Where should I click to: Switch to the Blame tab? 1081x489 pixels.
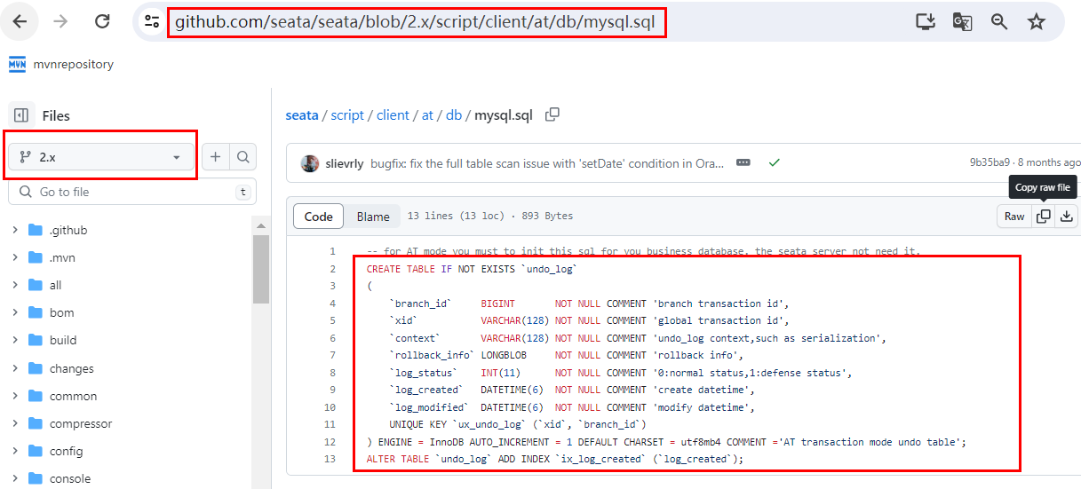tap(373, 217)
